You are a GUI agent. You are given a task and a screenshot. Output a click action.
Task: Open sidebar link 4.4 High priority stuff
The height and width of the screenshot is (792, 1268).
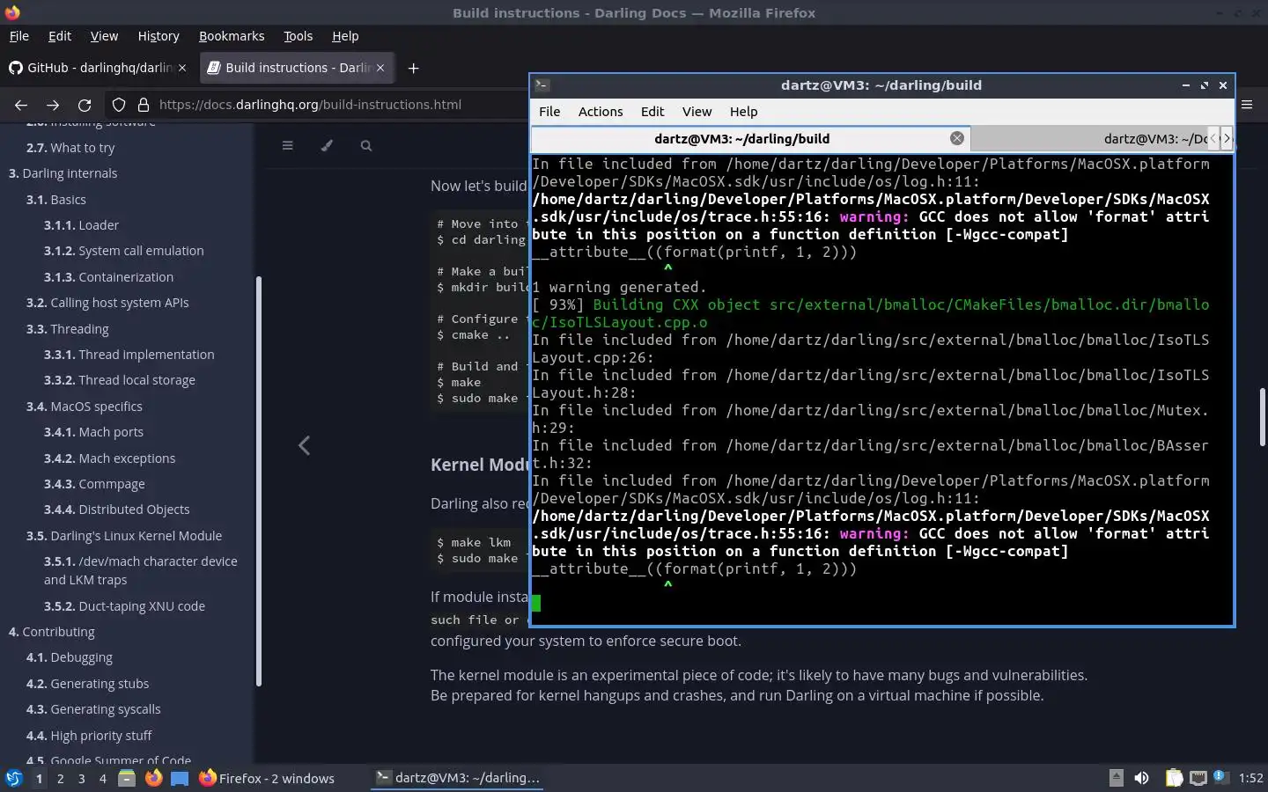(x=89, y=736)
